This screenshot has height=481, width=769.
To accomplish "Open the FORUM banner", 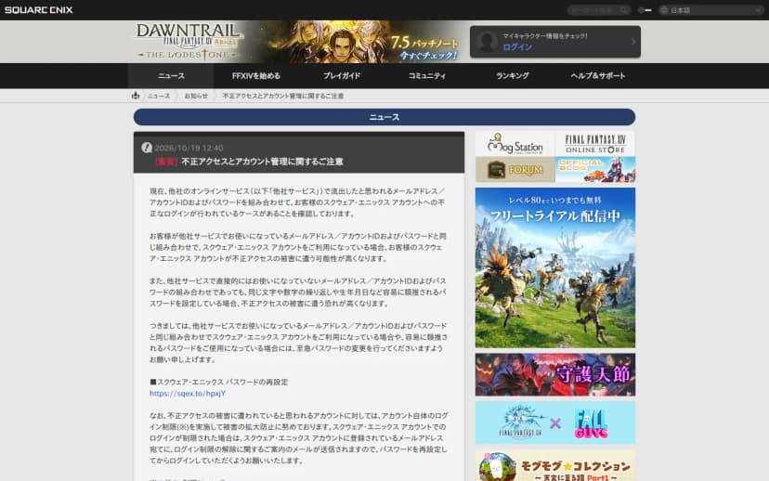I will pyautogui.click(x=515, y=170).
